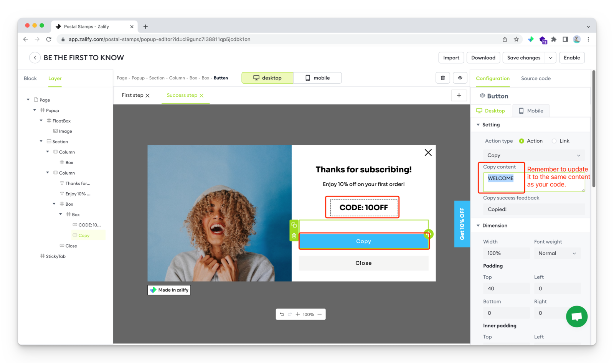The image size is (614, 363).
Task: Select the Action radio button
Action: tap(522, 141)
